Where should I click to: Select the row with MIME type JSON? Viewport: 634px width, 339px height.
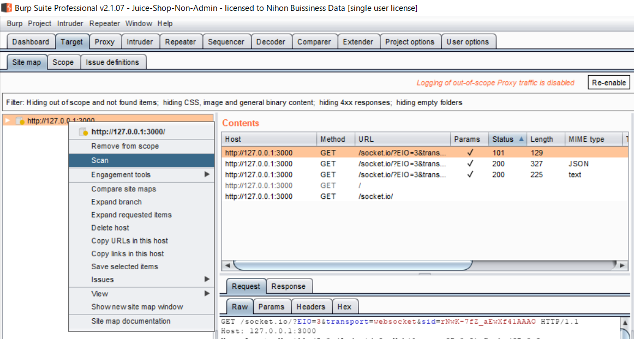(x=425, y=164)
